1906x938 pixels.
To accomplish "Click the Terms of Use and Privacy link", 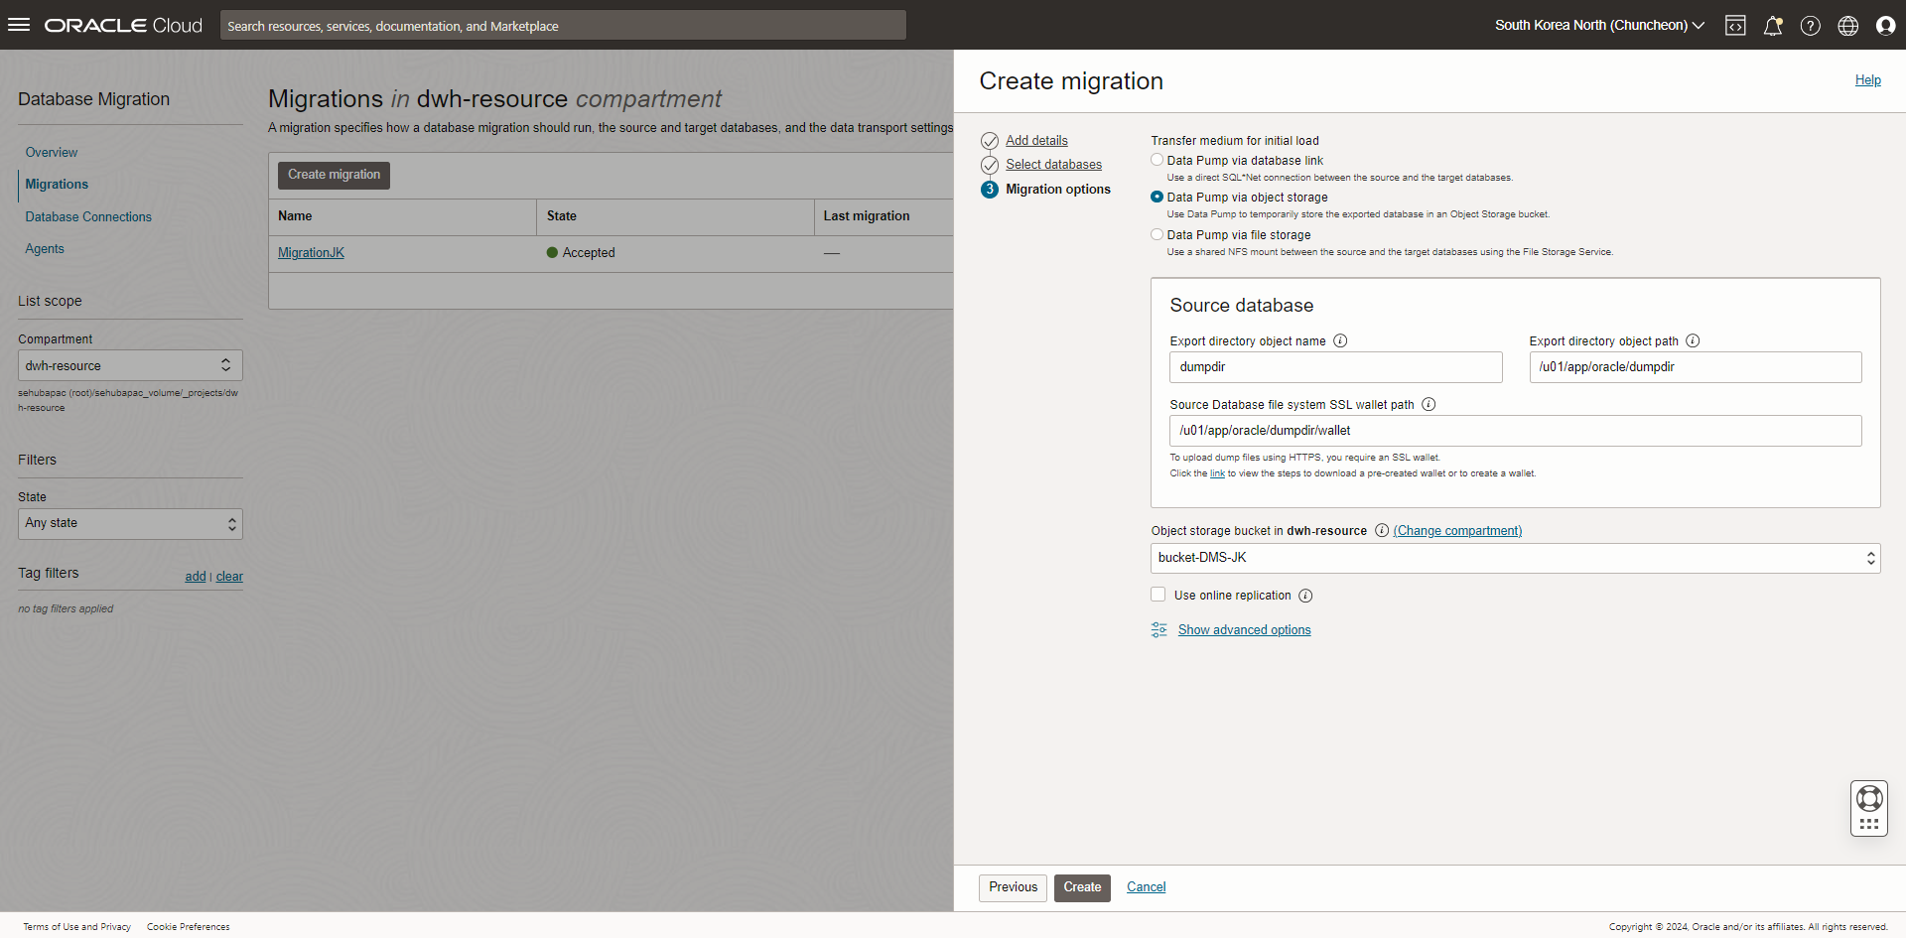I will coord(76,927).
